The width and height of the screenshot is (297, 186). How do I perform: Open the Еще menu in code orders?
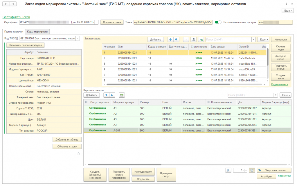[263, 39]
